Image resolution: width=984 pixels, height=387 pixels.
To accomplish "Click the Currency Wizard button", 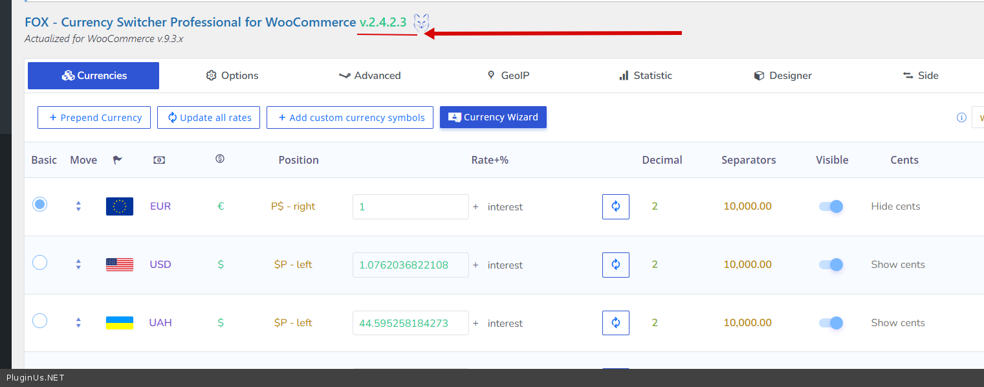I will (x=493, y=117).
